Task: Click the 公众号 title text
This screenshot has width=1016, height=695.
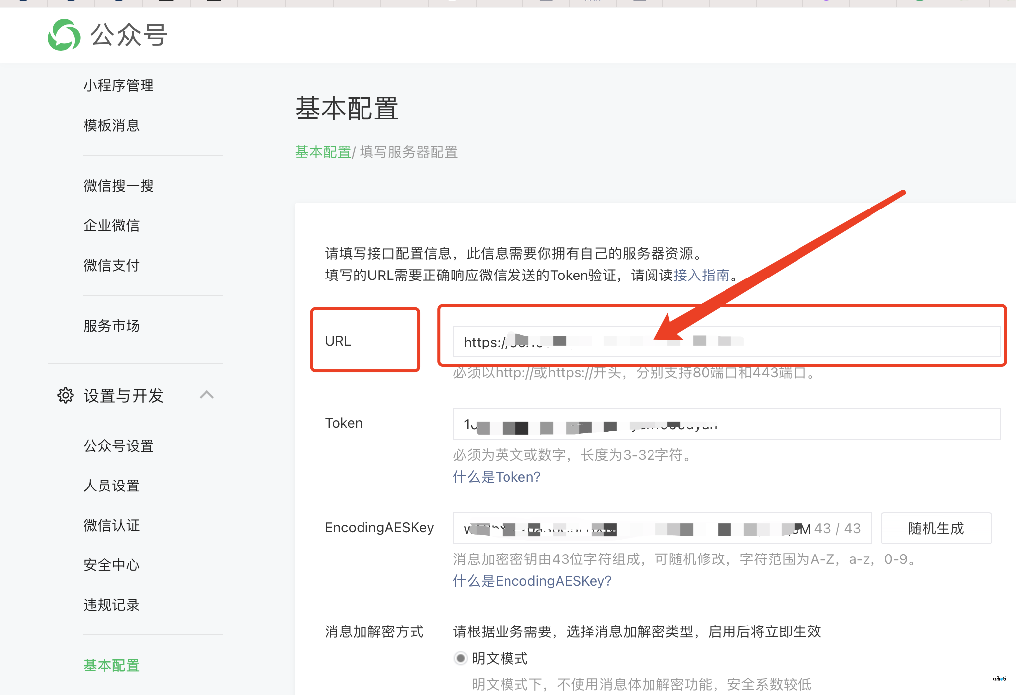Action: 129,35
